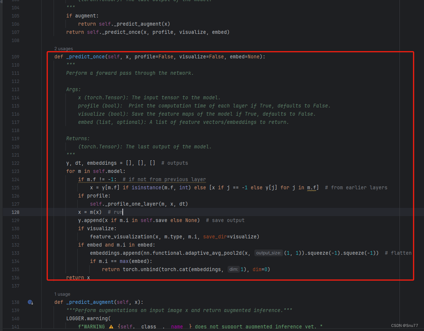This screenshot has width=424, height=331.
Task: Click LOGGER.warning on line 140
Action: pos(87,319)
